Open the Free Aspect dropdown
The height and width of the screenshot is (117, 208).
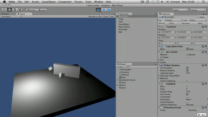click(x=11, y=17)
